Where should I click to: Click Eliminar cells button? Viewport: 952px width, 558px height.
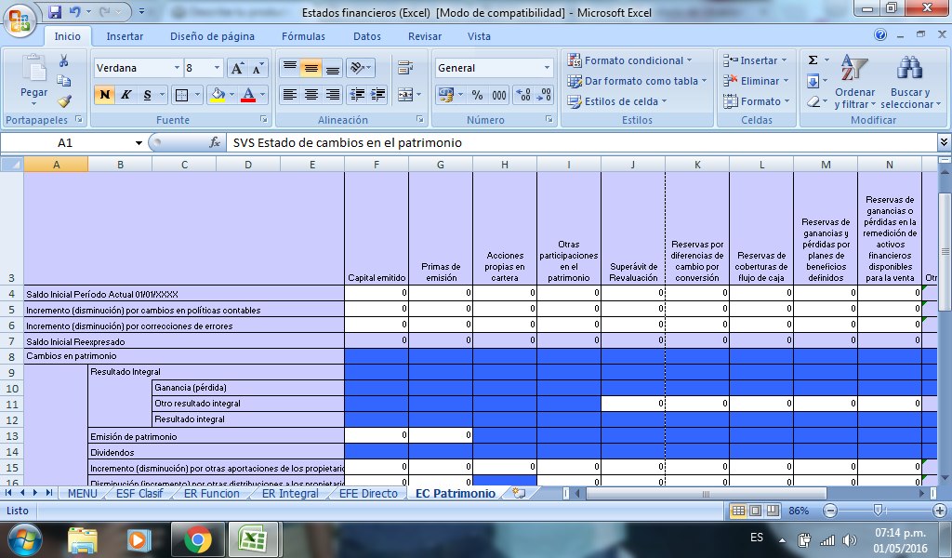[756, 81]
